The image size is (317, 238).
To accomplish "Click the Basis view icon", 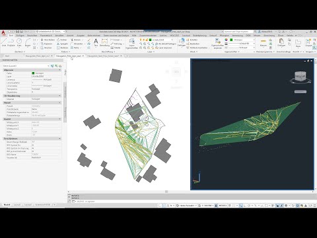I will 298,43.
